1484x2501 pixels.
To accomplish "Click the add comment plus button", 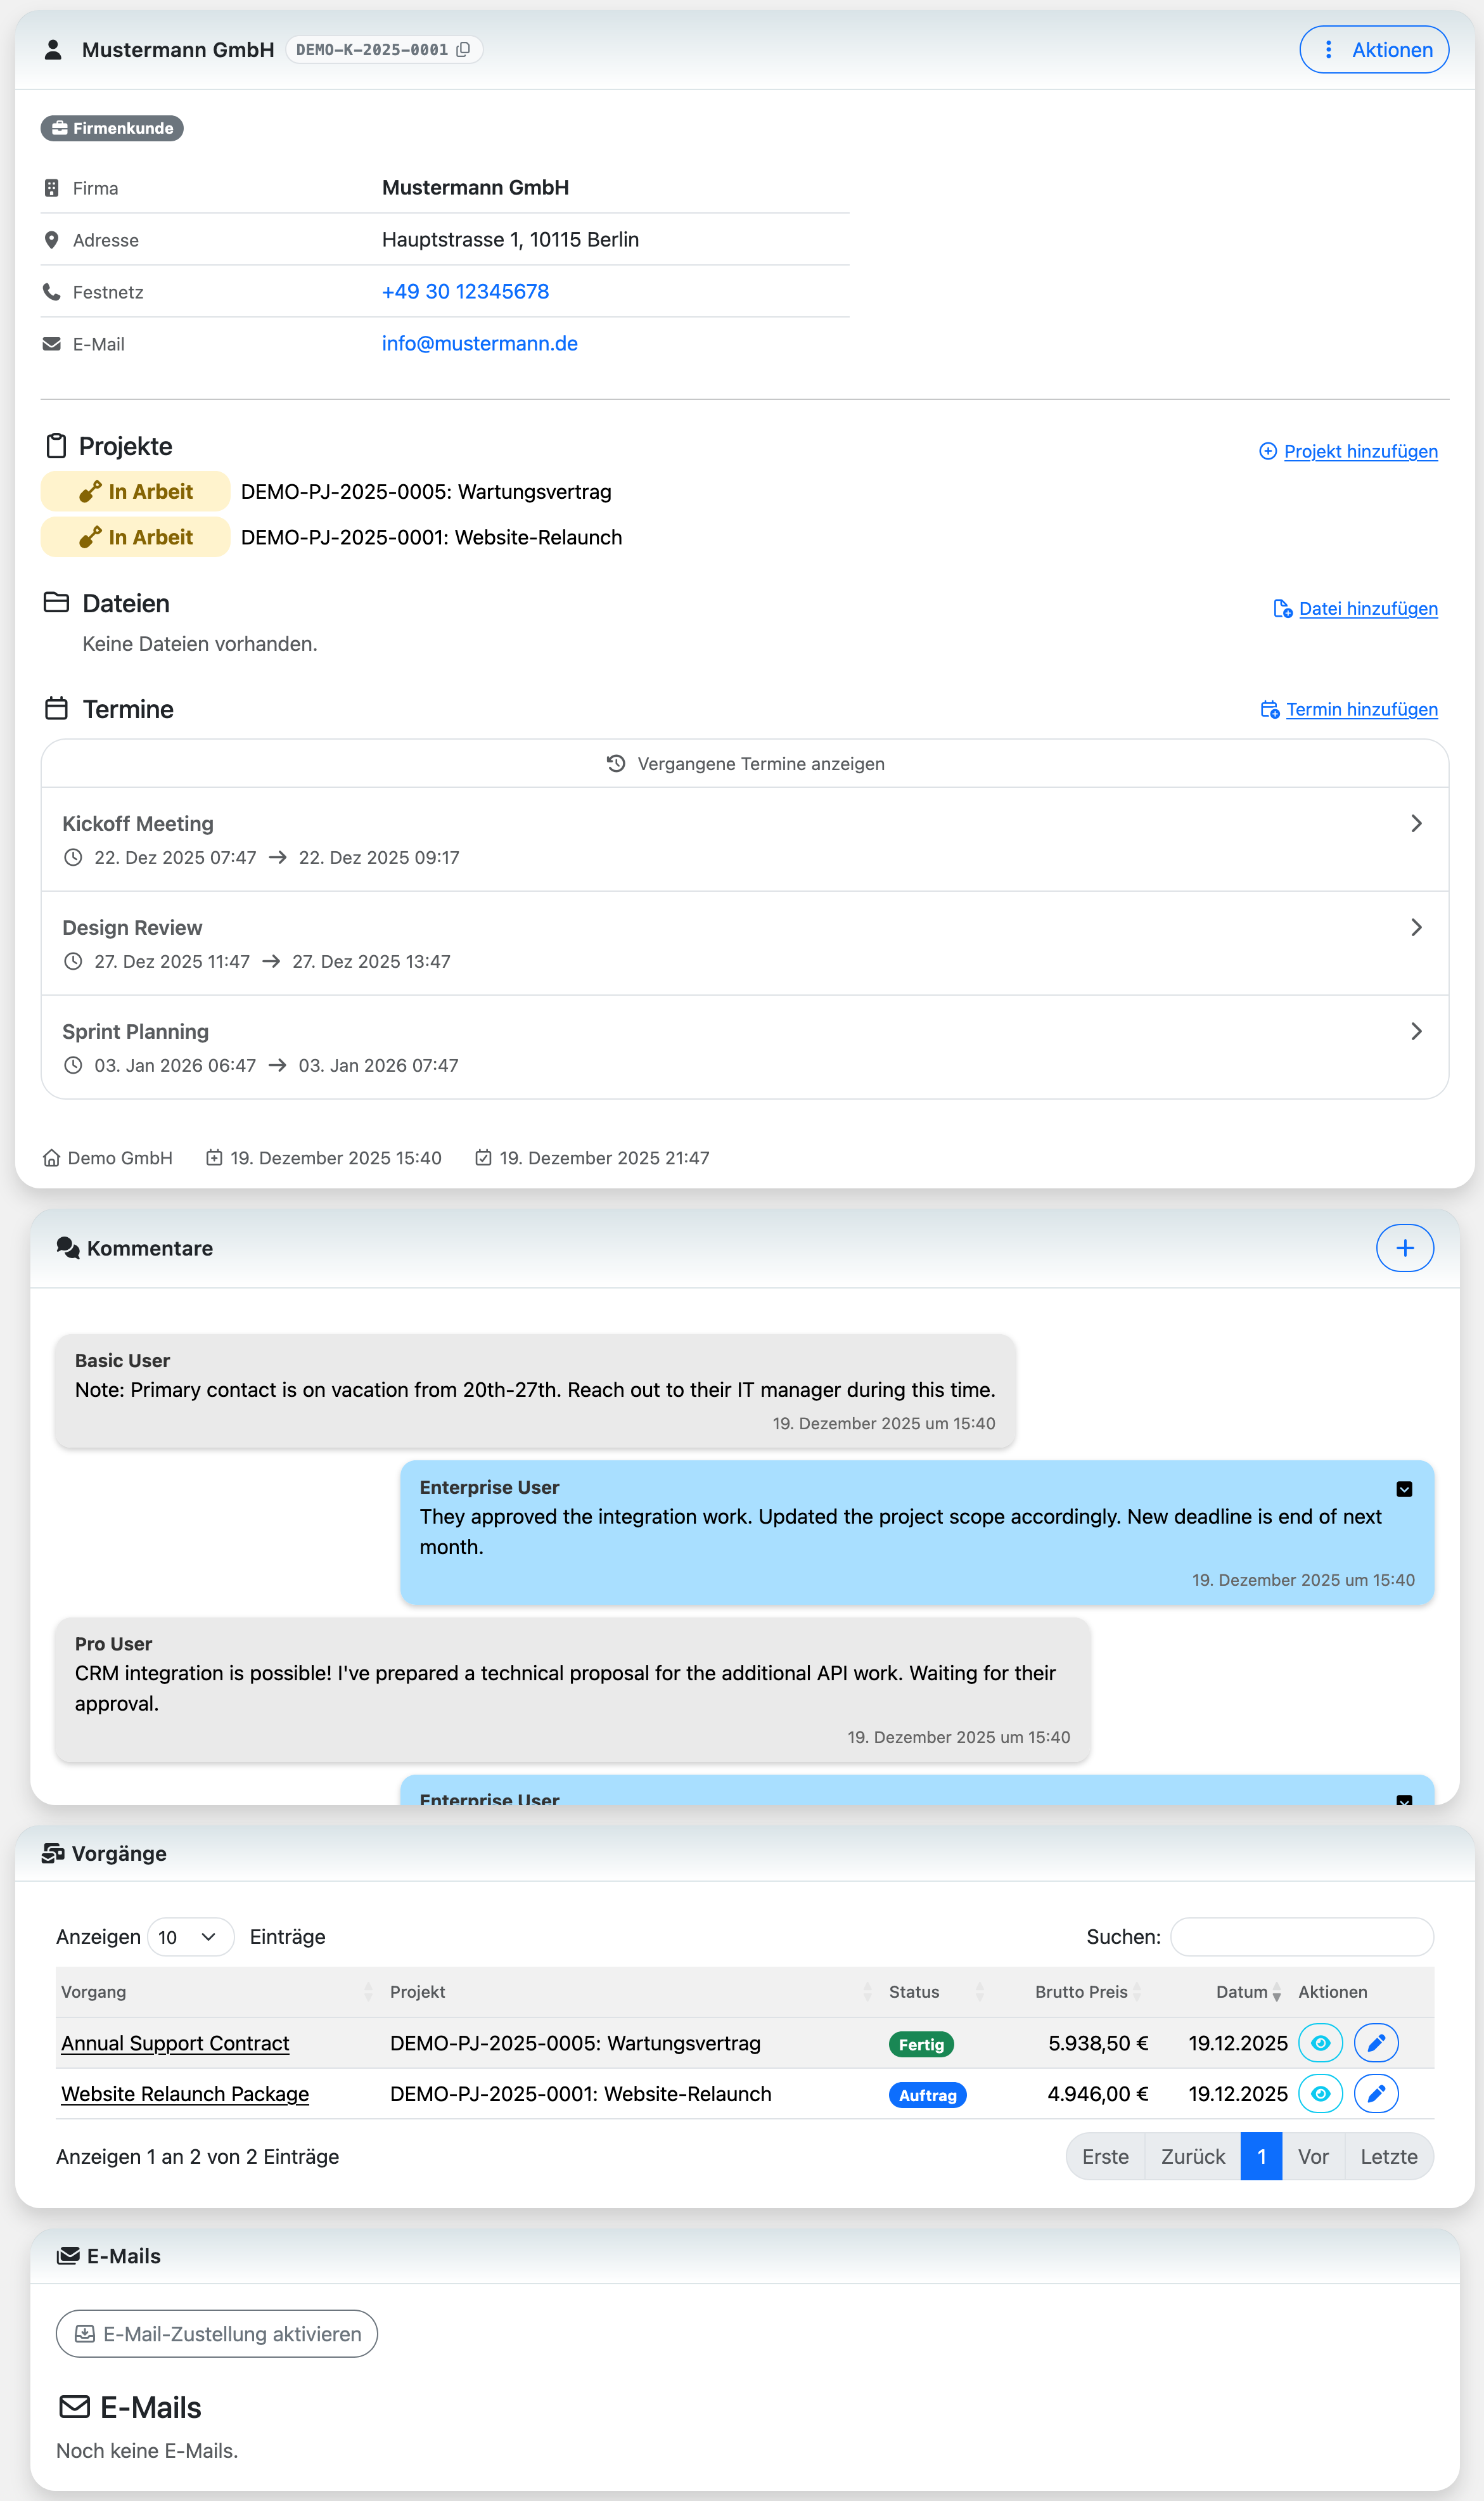I will coord(1403,1247).
